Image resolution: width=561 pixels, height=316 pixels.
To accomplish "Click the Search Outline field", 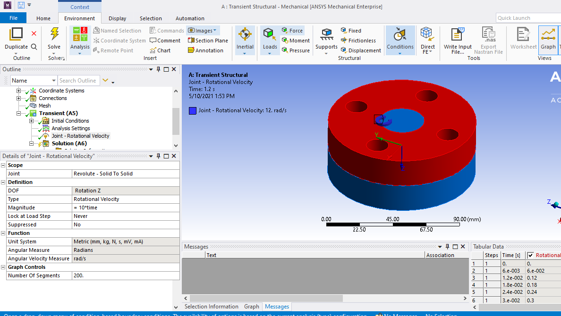I will (79, 81).
